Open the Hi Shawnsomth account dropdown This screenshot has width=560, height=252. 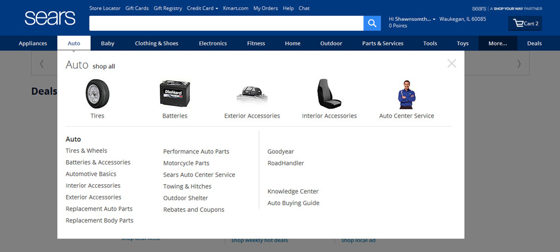point(412,19)
